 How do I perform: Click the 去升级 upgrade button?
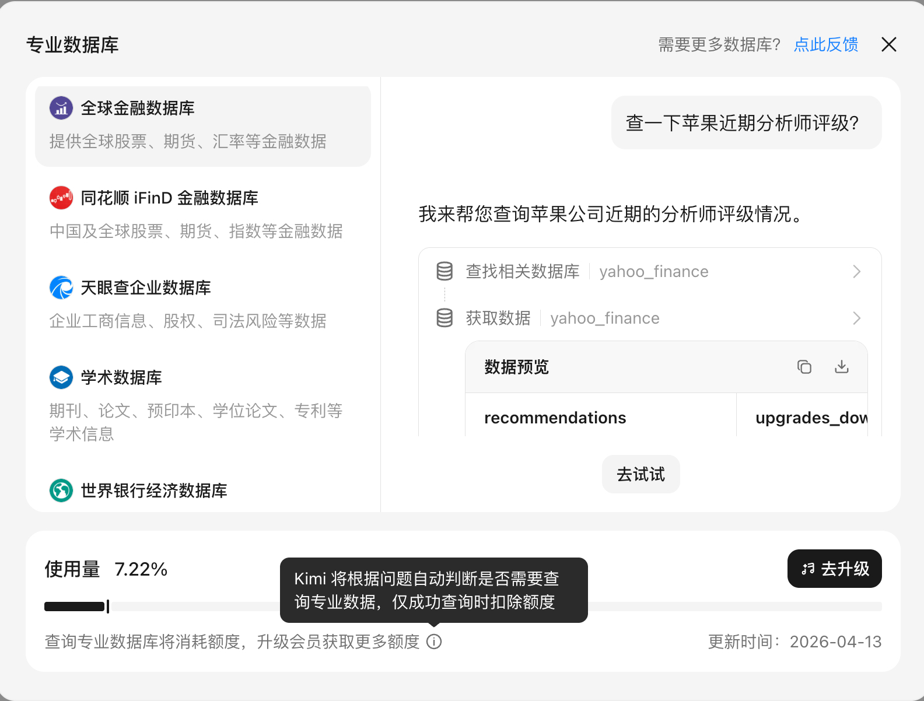click(x=835, y=569)
